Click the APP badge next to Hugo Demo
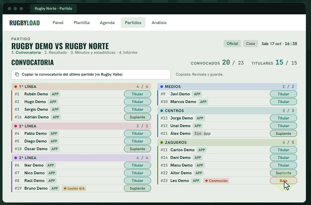The height and width of the screenshot is (205, 311). (x=53, y=102)
